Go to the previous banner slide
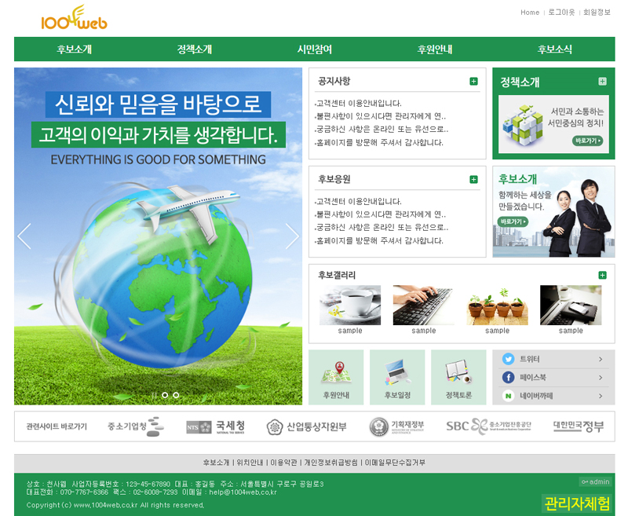 click(x=24, y=236)
